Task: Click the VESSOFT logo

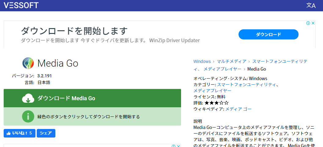Action: (21, 6)
